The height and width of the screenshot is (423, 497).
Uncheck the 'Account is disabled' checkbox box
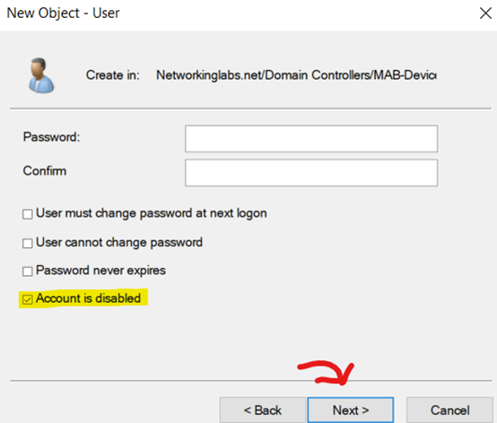[x=28, y=299]
